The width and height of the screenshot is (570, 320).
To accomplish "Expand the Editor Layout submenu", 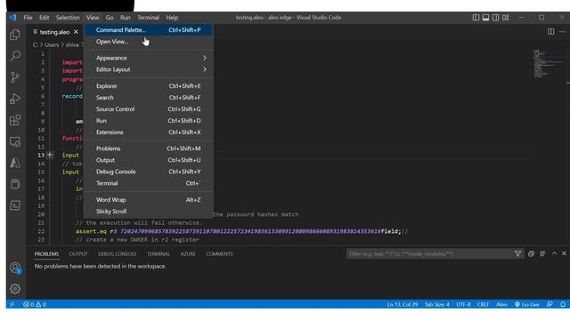I will click(149, 69).
